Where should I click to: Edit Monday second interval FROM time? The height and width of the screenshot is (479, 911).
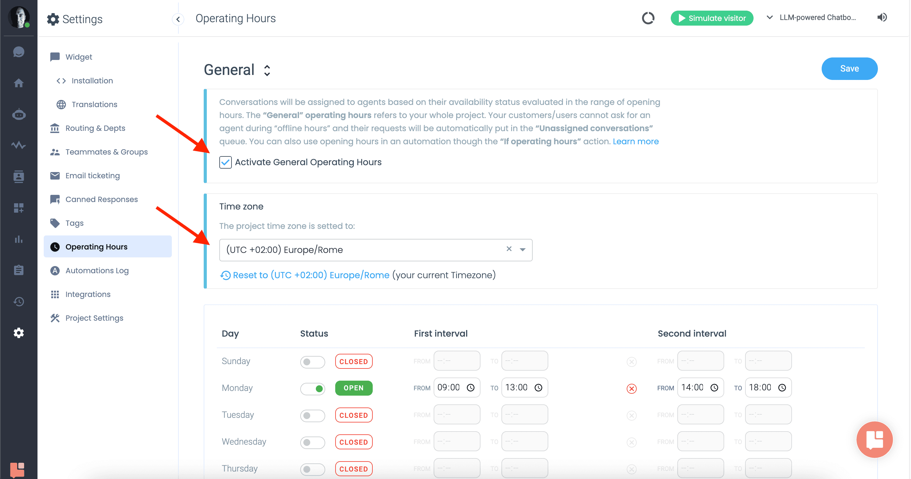700,388
